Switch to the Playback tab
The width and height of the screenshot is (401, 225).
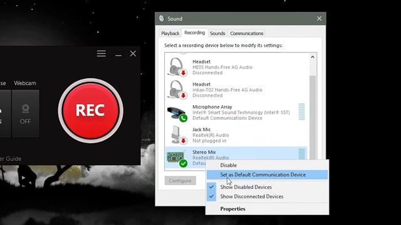point(170,33)
